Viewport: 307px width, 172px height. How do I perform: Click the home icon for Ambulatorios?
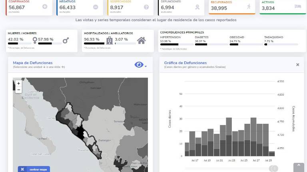tap(141, 40)
